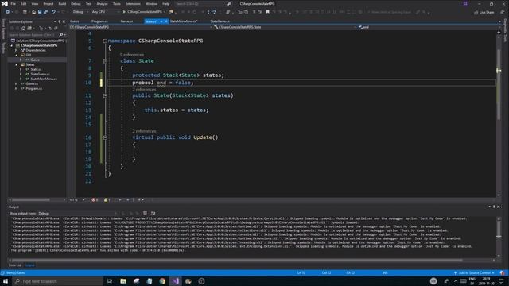
Task: Collapse the namespace code block on line 5
Action: (105, 41)
